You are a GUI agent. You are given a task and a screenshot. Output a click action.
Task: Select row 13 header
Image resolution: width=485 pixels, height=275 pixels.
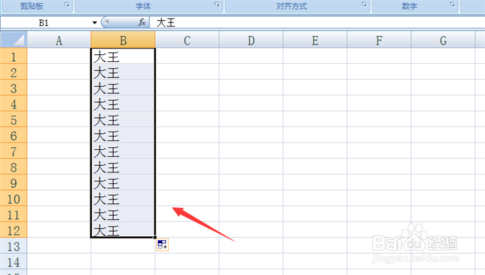pos(14,246)
